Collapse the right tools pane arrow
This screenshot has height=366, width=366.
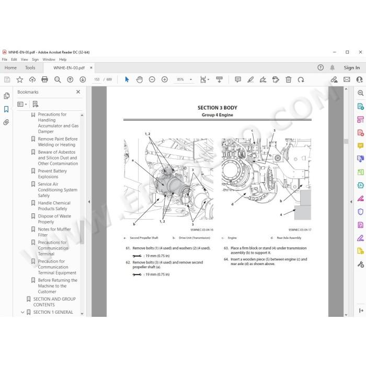(351, 202)
